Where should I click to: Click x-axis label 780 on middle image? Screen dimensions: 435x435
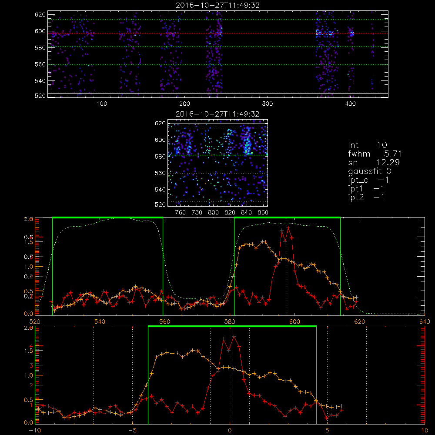click(197, 213)
